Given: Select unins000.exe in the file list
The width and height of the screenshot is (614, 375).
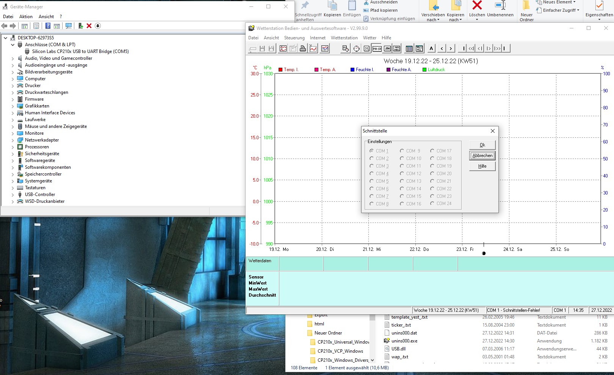Looking at the screenshot, I should click(405, 341).
